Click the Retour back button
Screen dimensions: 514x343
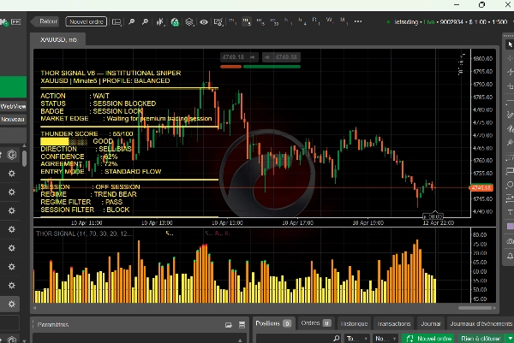pyautogui.click(x=49, y=21)
